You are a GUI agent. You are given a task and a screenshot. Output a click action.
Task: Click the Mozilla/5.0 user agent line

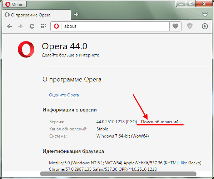[125, 163]
